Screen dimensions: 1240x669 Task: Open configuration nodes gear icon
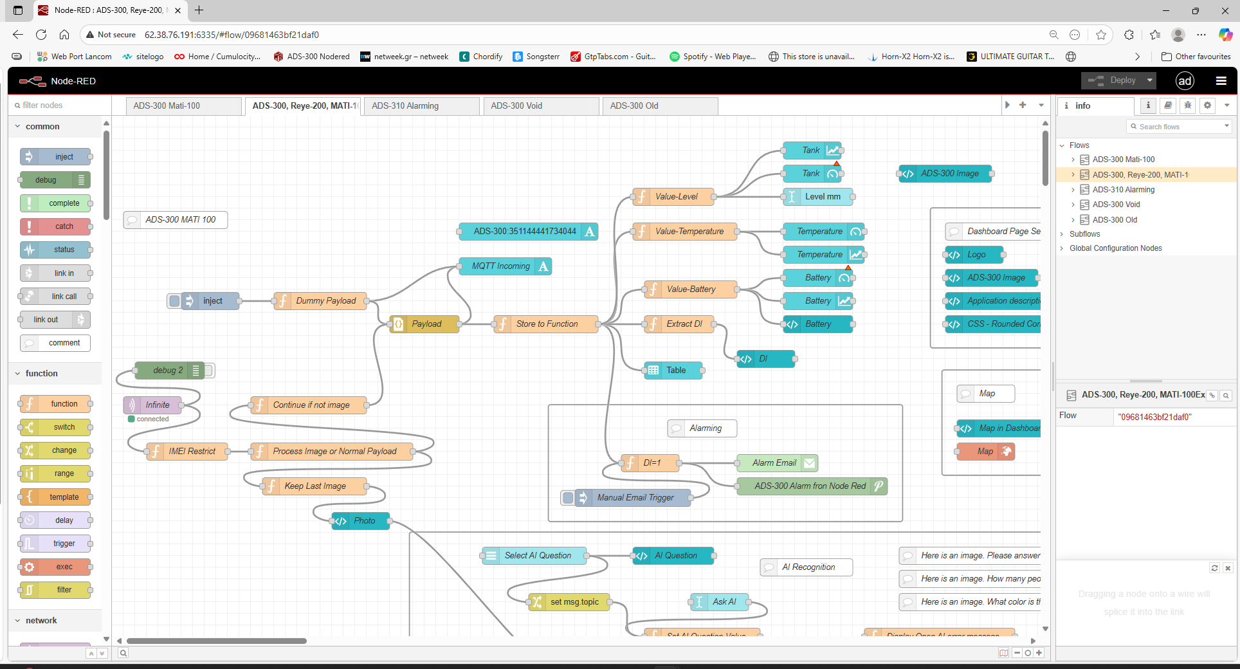click(x=1208, y=105)
